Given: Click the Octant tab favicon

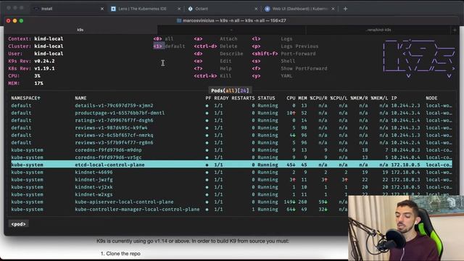Looking at the screenshot, I should point(190,9).
